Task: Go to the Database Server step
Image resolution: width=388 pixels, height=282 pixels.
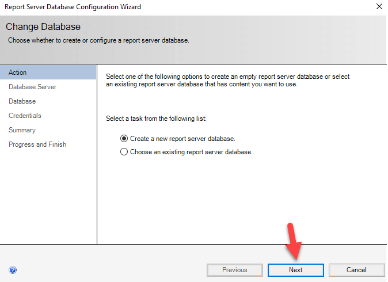Action: pyautogui.click(x=32, y=87)
